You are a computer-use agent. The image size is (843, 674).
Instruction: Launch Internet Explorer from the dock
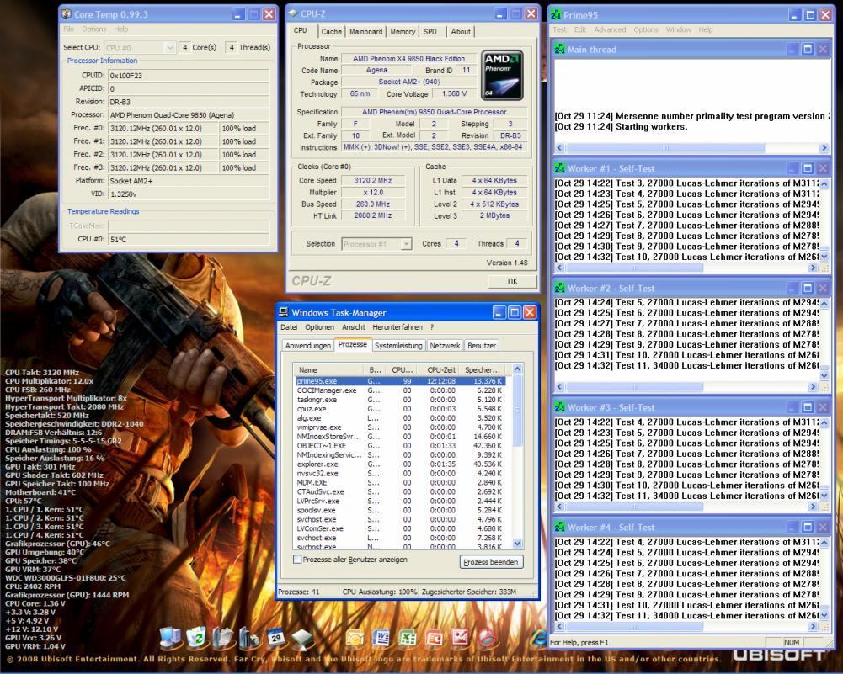539,638
